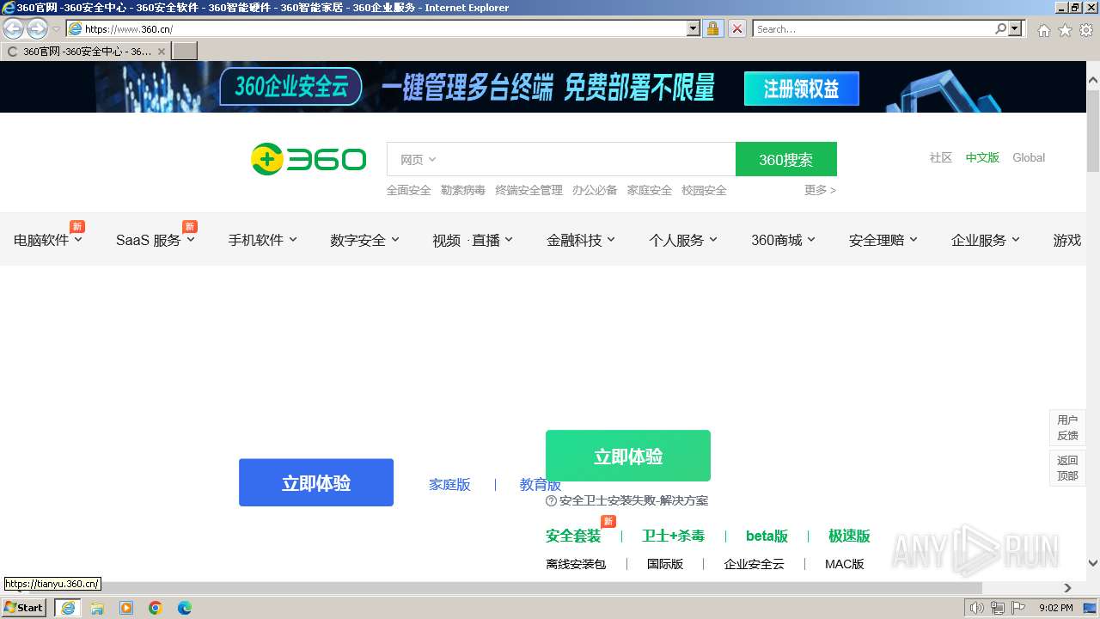Click the blue 立即体验 button
The image size is (1100, 619).
tap(316, 482)
